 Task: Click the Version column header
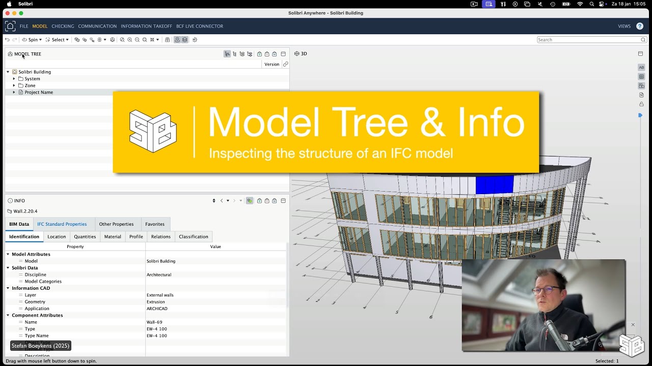click(272, 65)
